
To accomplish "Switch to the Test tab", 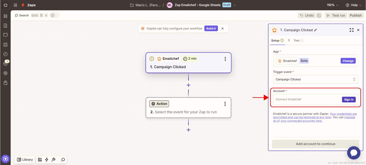I will click(x=297, y=40).
